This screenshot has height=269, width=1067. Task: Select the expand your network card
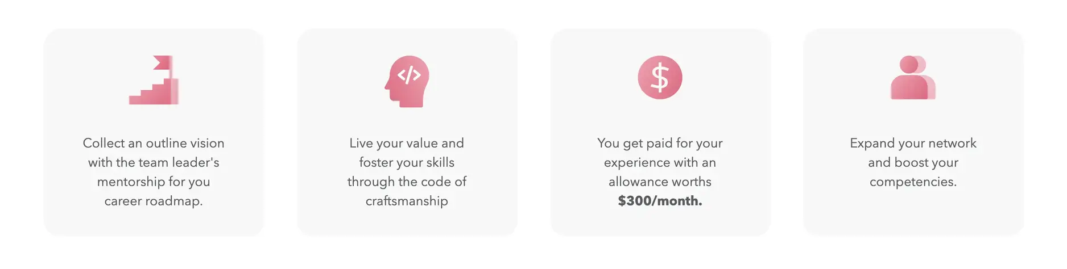click(x=913, y=132)
